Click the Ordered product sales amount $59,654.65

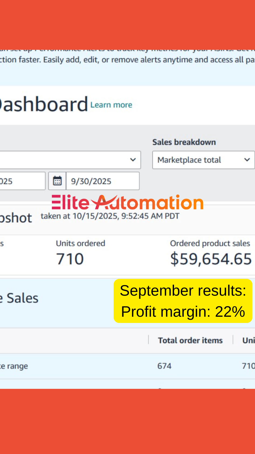(211, 259)
